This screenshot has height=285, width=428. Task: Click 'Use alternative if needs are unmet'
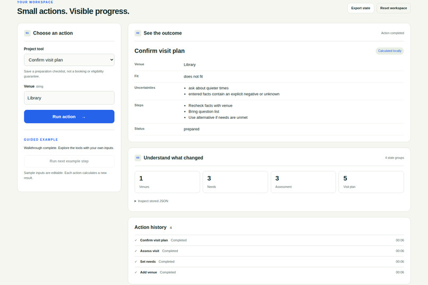(x=218, y=117)
